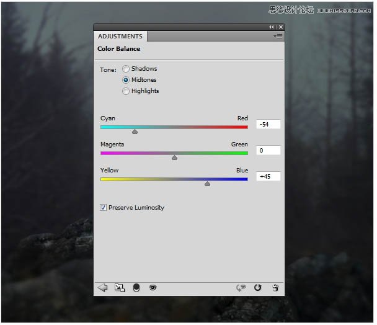Click the Cyan-Red value field showing -54
The height and width of the screenshot is (325, 377).
click(268, 125)
